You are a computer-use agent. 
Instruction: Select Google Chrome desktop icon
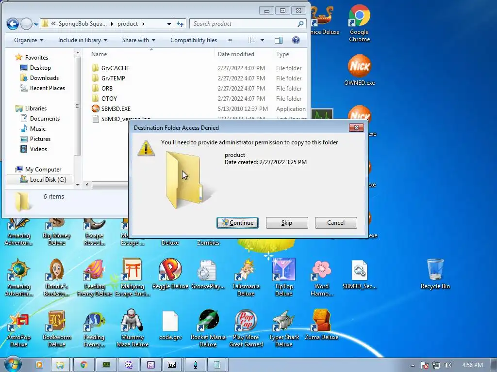coord(360,24)
